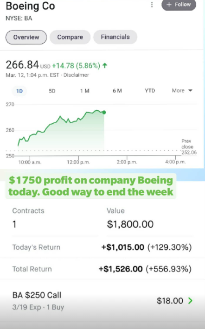
Task: Expand the More range dropdown
Action: point(182,90)
